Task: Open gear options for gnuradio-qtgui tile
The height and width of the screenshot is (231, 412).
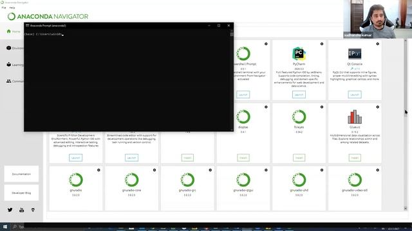Action: point(266,170)
